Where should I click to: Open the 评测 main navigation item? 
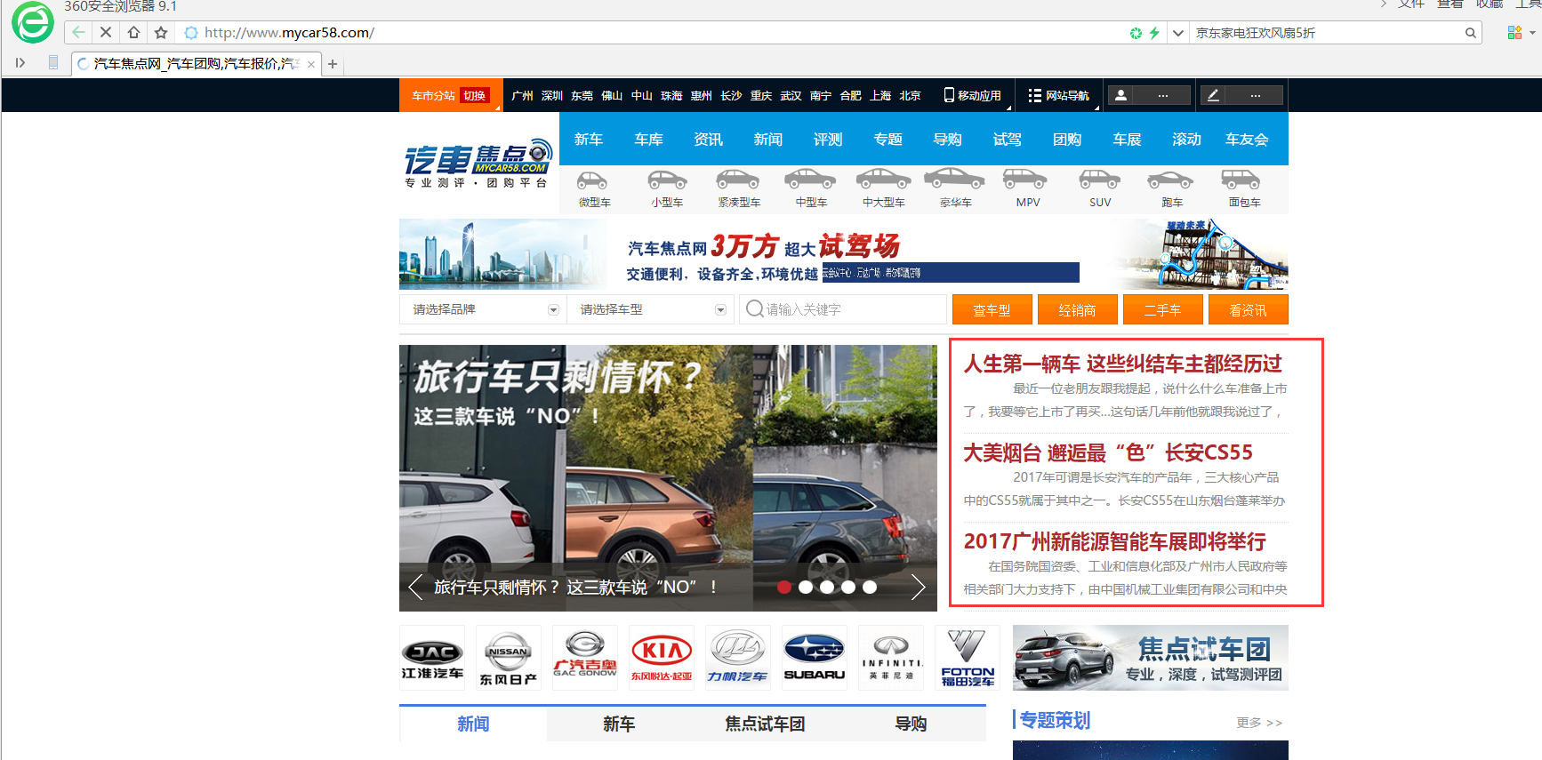(x=828, y=140)
